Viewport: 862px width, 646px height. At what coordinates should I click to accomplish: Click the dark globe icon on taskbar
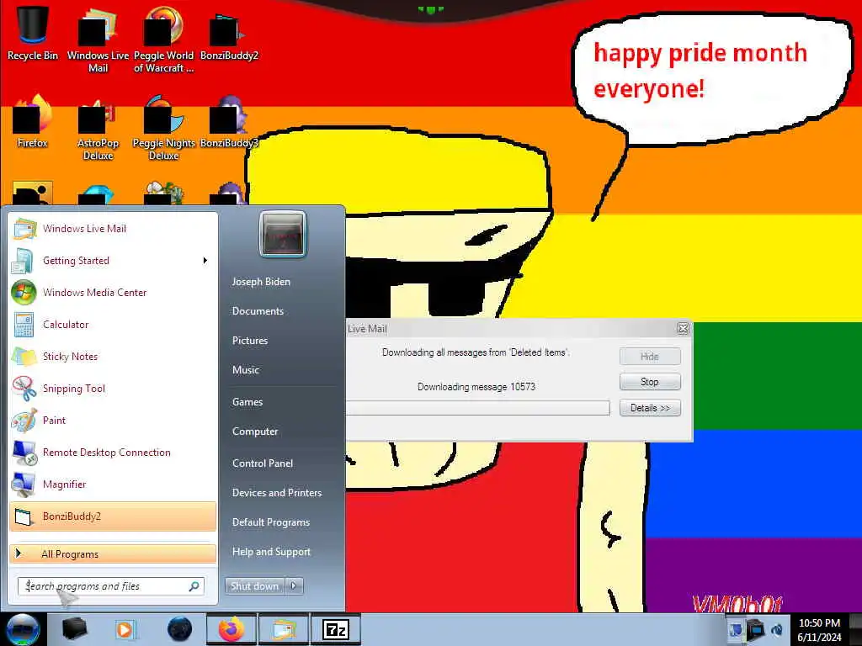tap(179, 629)
